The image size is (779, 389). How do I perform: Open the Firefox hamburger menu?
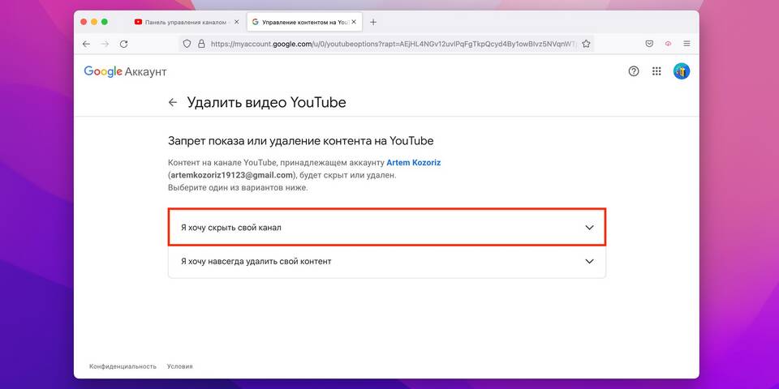point(687,44)
